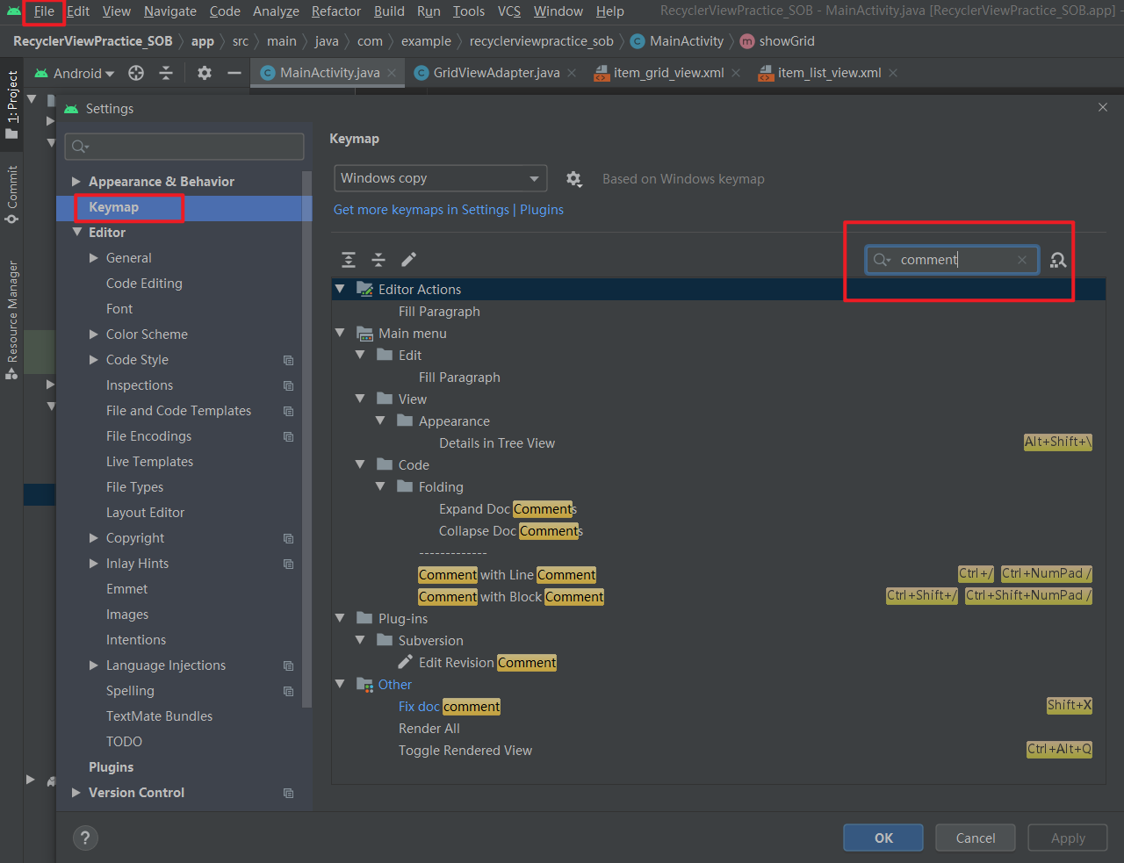Collapse the Editor Actions tree node
This screenshot has width=1124, height=863.
tap(340, 288)
